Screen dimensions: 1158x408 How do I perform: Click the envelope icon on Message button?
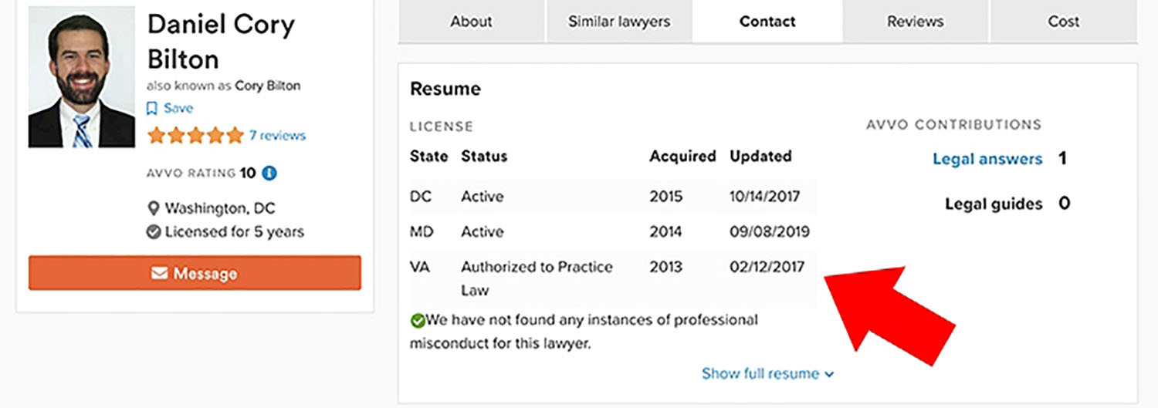(160, 274)
